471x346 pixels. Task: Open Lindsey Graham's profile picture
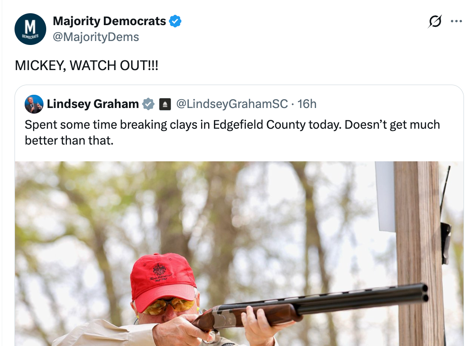pos(33,104)
